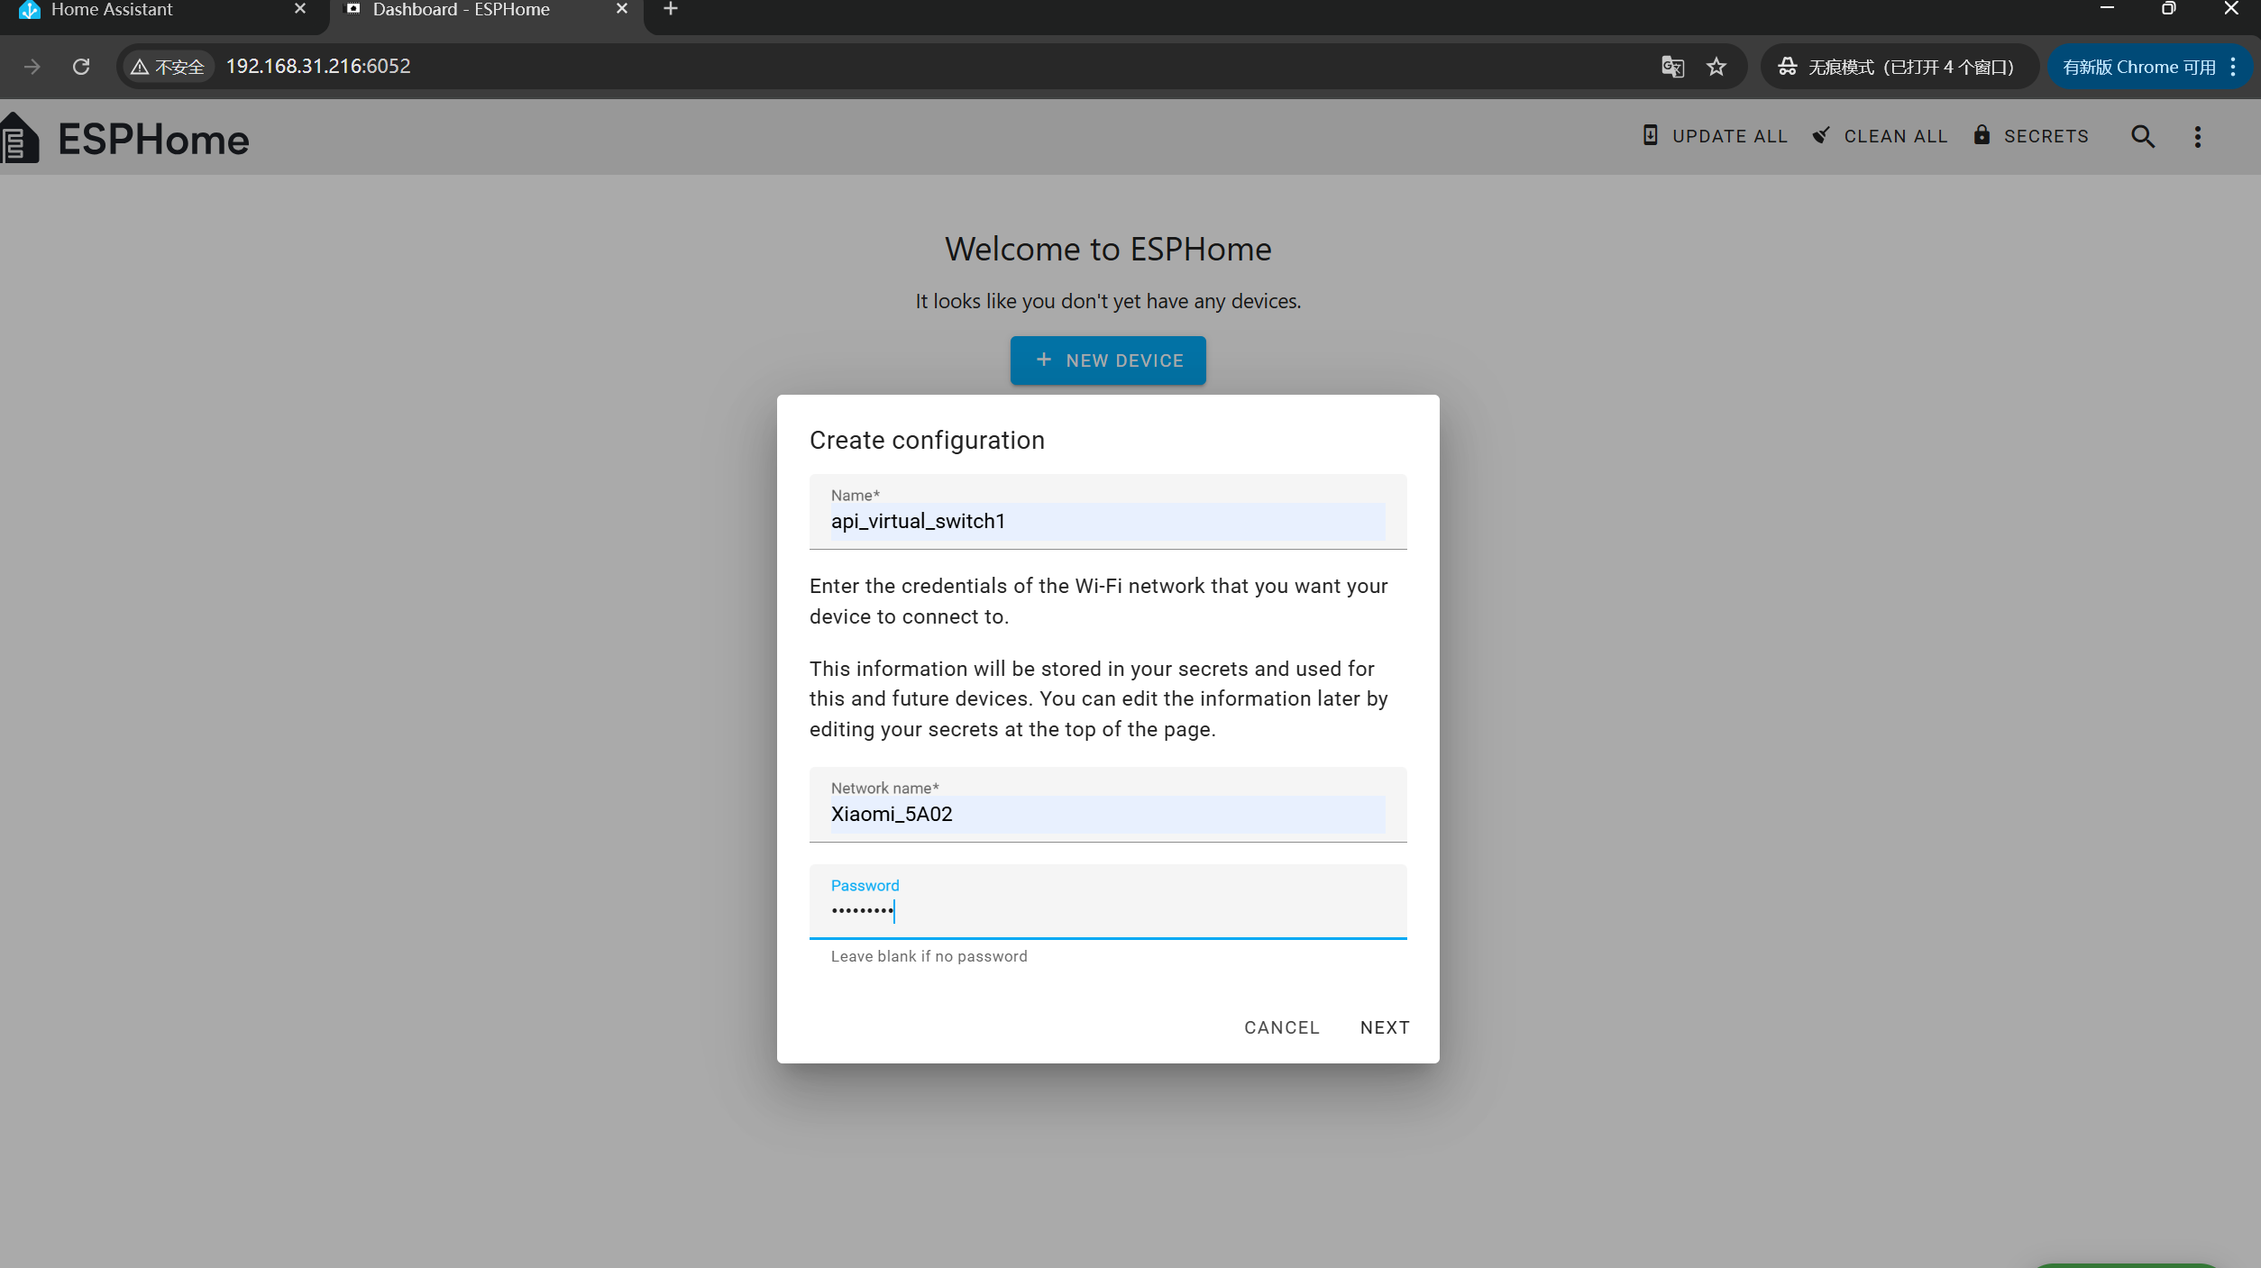Reload the page with the refresh icon

(81, 67)
